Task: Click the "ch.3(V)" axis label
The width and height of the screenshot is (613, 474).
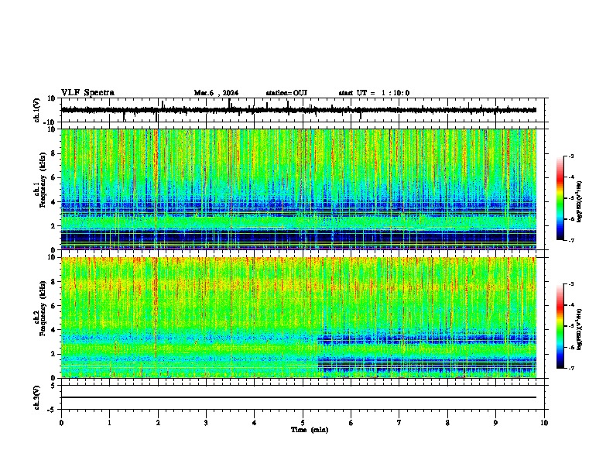Action: [x=37, y=397]
